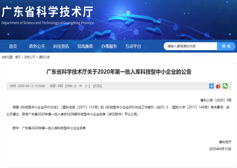Select 办事服务 in the navigation bar
237x168 pixels.
pos(109,46)
